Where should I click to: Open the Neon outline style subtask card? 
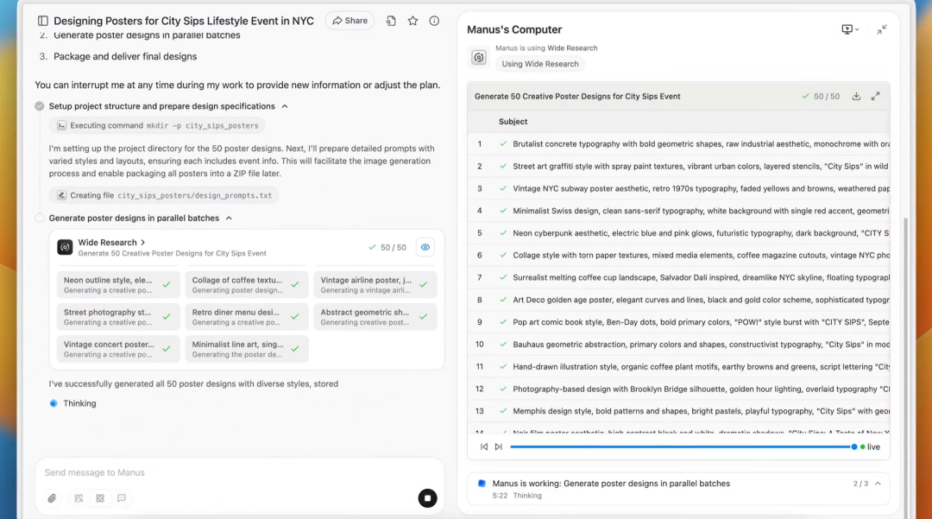pyautogui.click(x=117, y=285)
